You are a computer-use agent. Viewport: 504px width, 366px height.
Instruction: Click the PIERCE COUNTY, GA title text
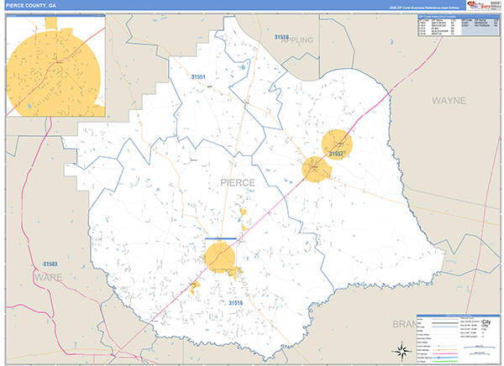click(31, 6)
